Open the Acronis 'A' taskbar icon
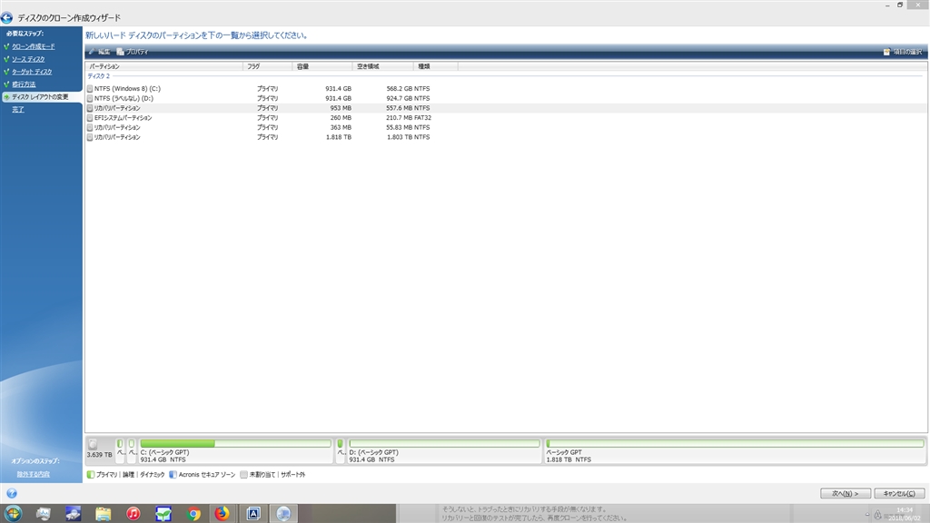 click(253, 514)
